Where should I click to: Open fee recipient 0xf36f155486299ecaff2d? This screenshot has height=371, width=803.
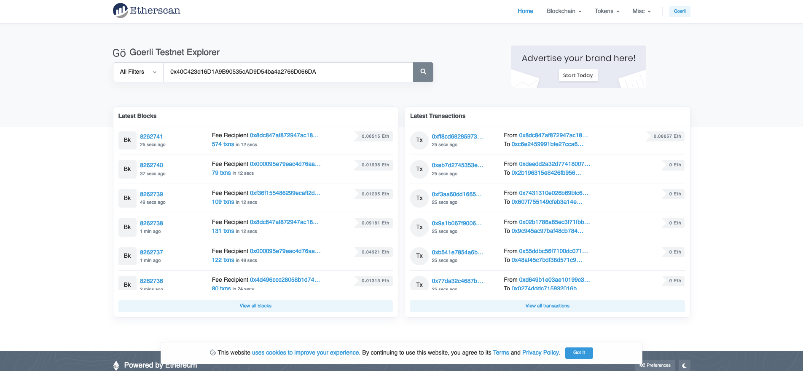click(285, 193)
